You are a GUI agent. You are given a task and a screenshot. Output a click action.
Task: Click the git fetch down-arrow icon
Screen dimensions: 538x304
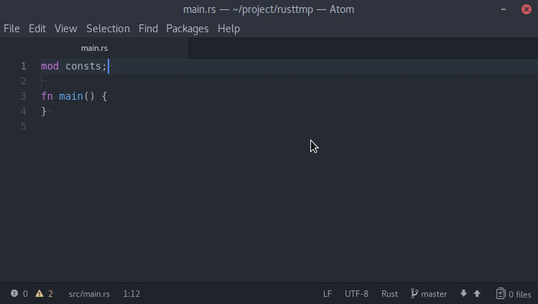(x=463, y=293)
